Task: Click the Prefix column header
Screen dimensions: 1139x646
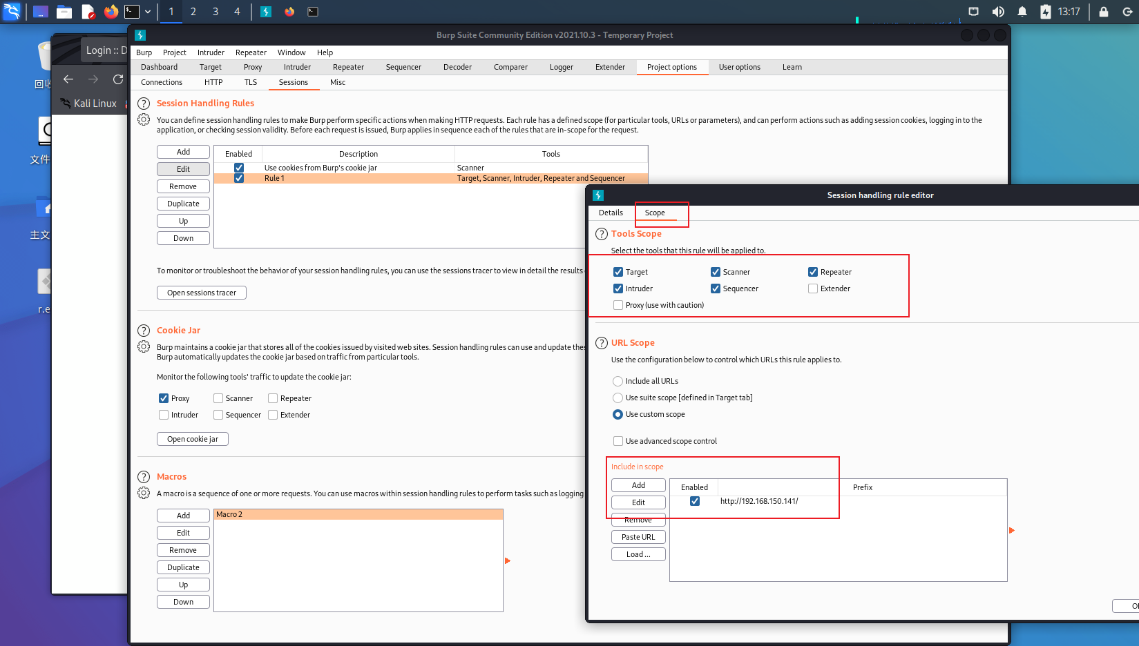Action: pyautogui.click(x=862, y=487)
